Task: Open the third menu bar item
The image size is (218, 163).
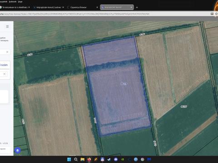Action: pyautogui.click(x=20, y=2)
